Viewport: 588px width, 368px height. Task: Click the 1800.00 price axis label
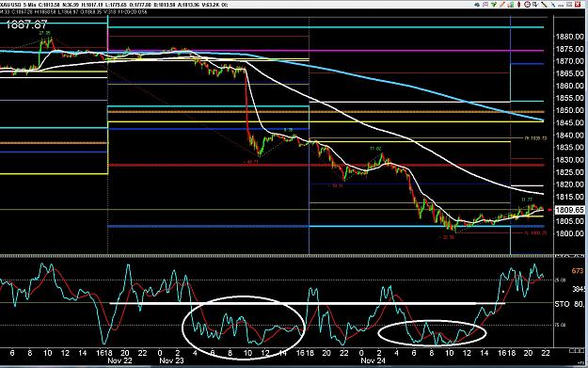pos(569,233)
